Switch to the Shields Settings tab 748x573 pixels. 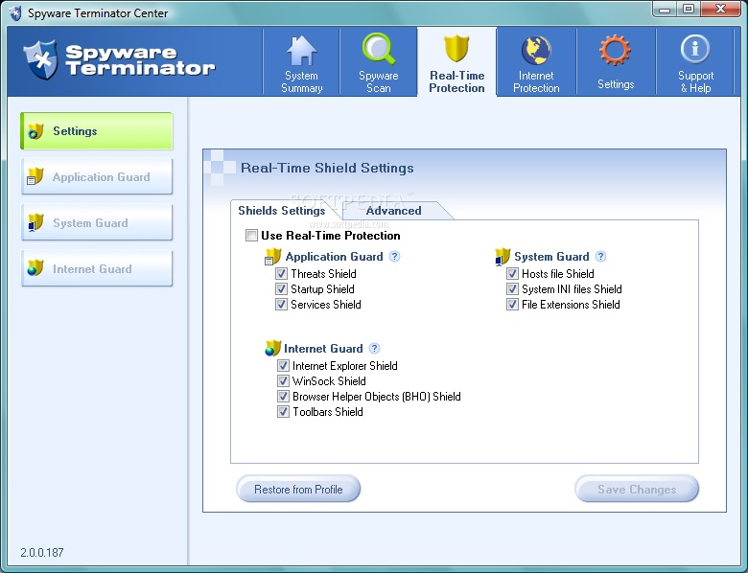[x=282, y=210]
